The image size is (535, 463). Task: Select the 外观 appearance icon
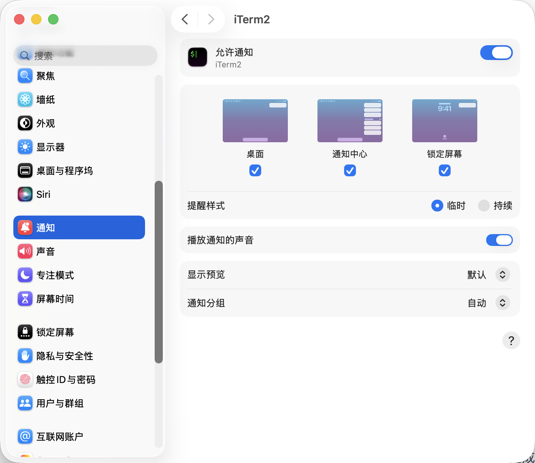pyautogui.click(x=25, y=123)
